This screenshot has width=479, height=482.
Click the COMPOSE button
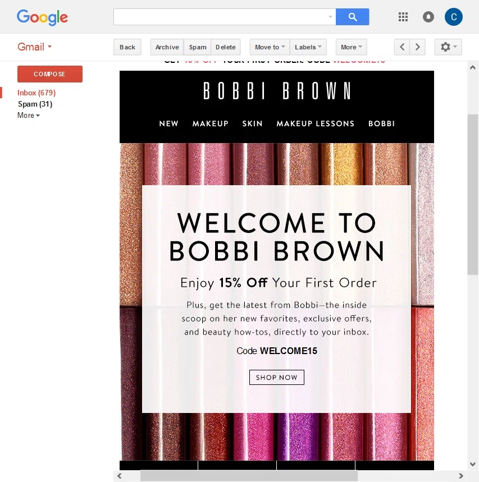tap(50, 74)
